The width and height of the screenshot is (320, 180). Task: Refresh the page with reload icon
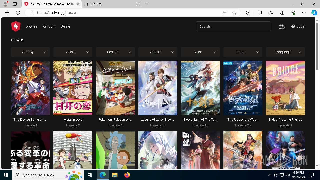point(18,13)
